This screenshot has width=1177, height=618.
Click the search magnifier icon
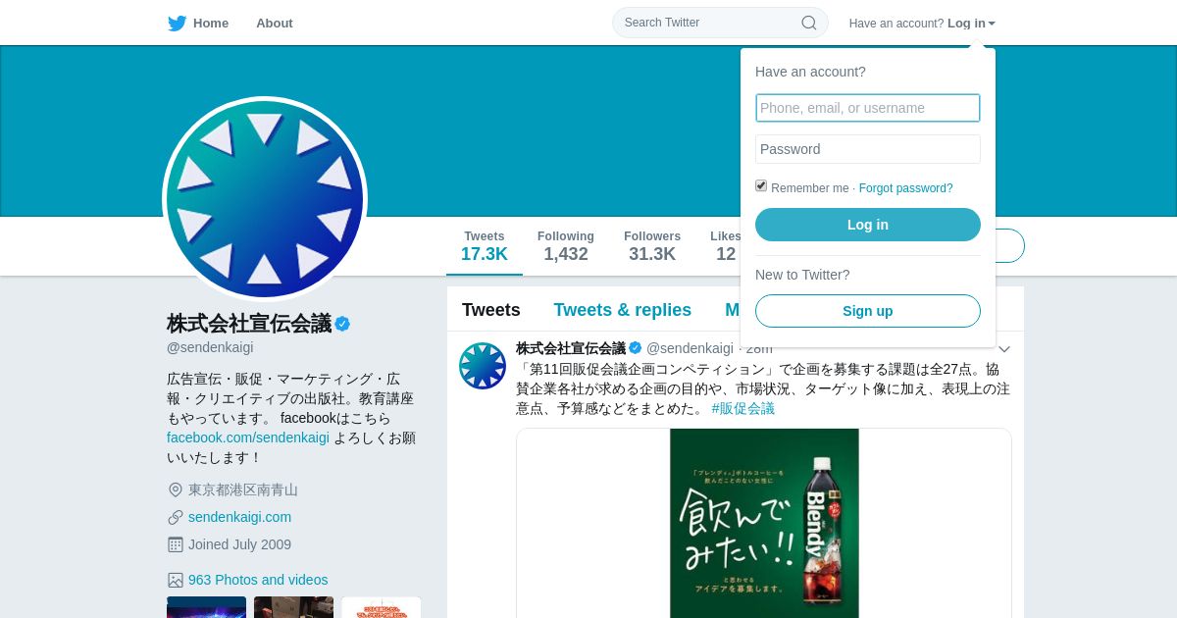pyautogui.click(x=809, y=23)
